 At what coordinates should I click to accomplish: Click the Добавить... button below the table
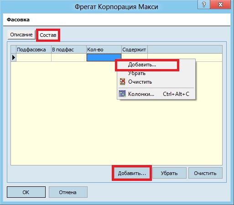[x=132, y=173]
